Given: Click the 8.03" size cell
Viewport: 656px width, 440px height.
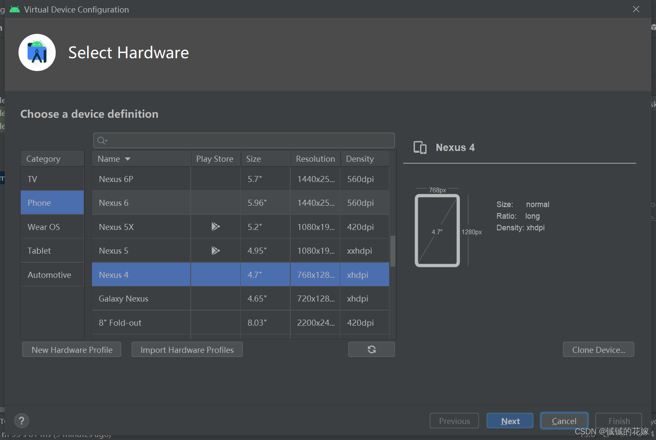Looking at the screenshot, I should pos(265,323).
